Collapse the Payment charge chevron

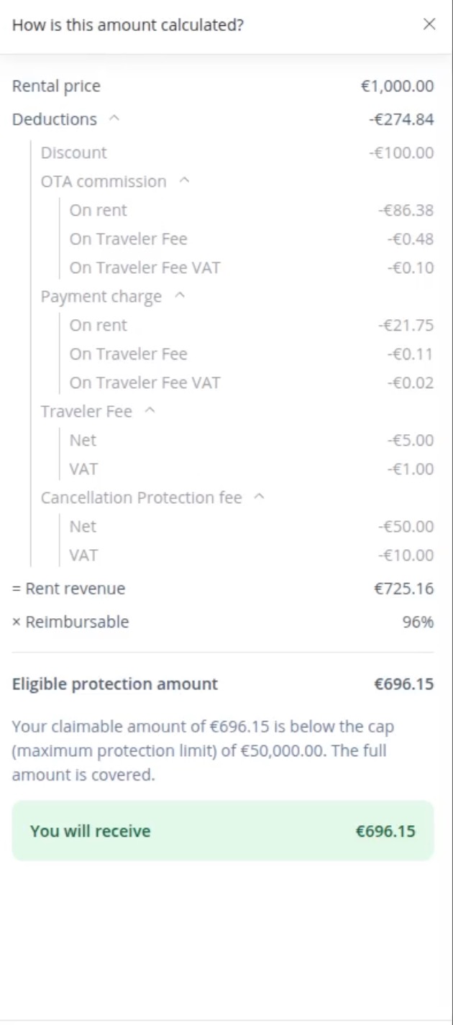180,297
